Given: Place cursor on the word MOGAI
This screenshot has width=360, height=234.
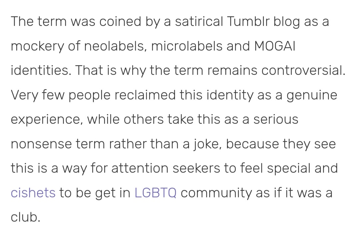Looking at the screenshot, I should pos(275,46).
